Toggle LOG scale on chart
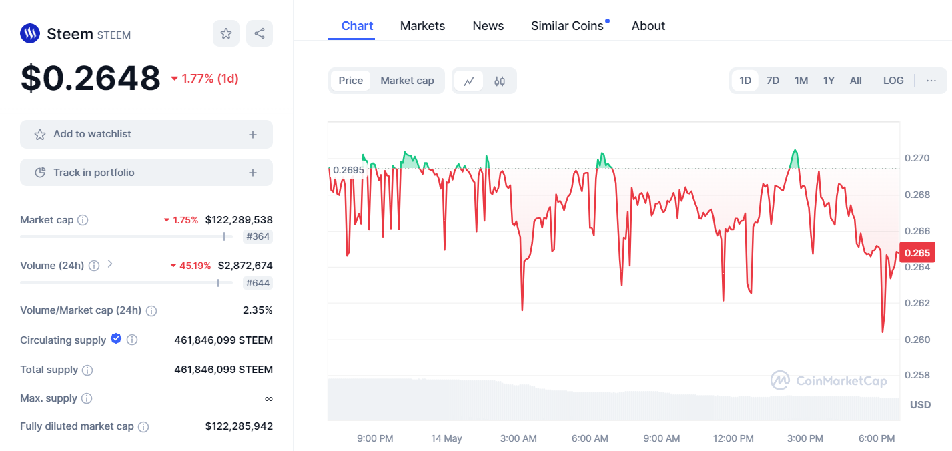Screen dimensions: 952x451 coord(893,81)
